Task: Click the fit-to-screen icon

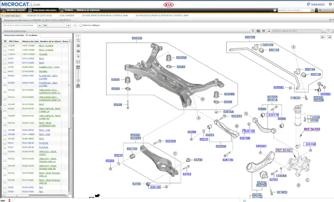Action: pos(78,61)
